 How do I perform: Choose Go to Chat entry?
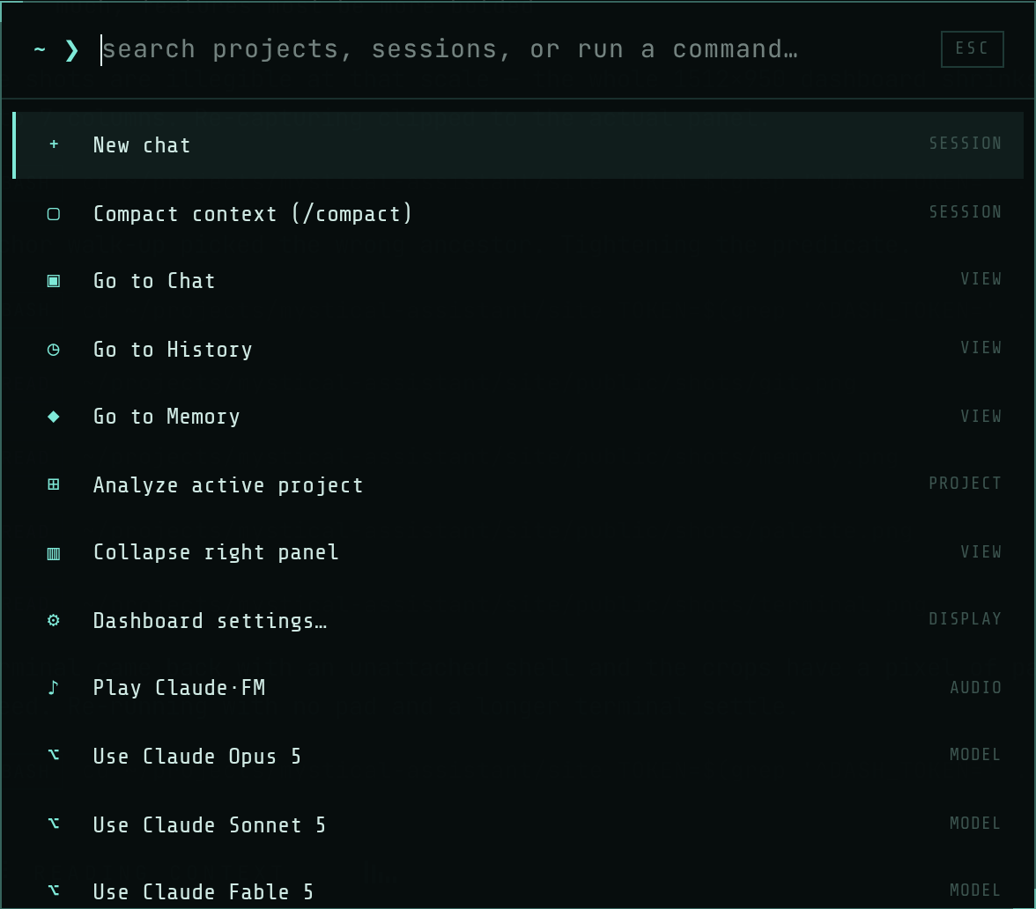[518, 281]
